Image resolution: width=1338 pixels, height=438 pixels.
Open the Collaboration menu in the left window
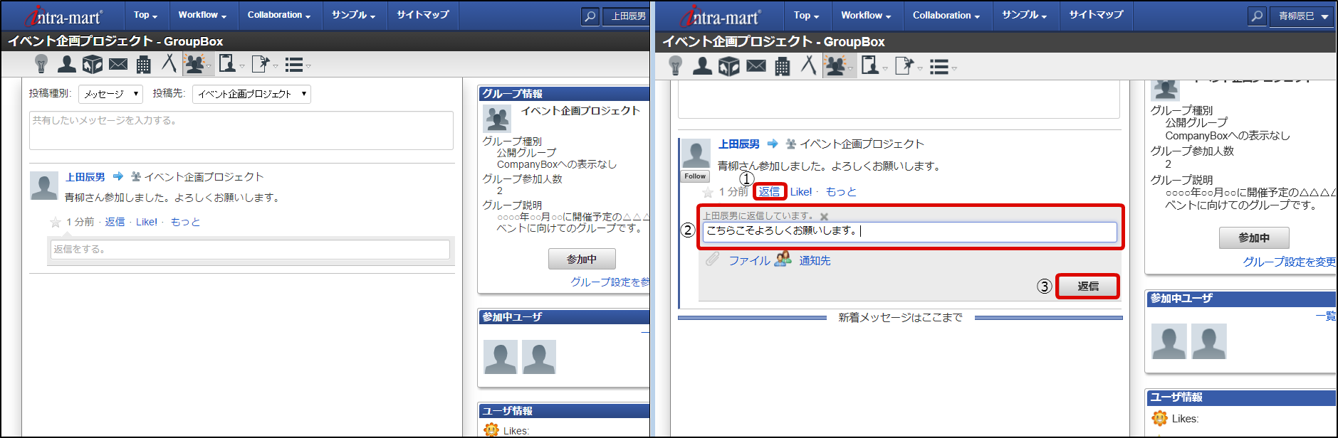pyautogui.click(x=279, y=15)
